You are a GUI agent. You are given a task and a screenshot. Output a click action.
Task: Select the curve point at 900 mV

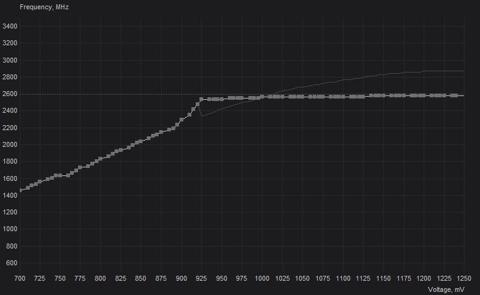[x=181, y=120]
